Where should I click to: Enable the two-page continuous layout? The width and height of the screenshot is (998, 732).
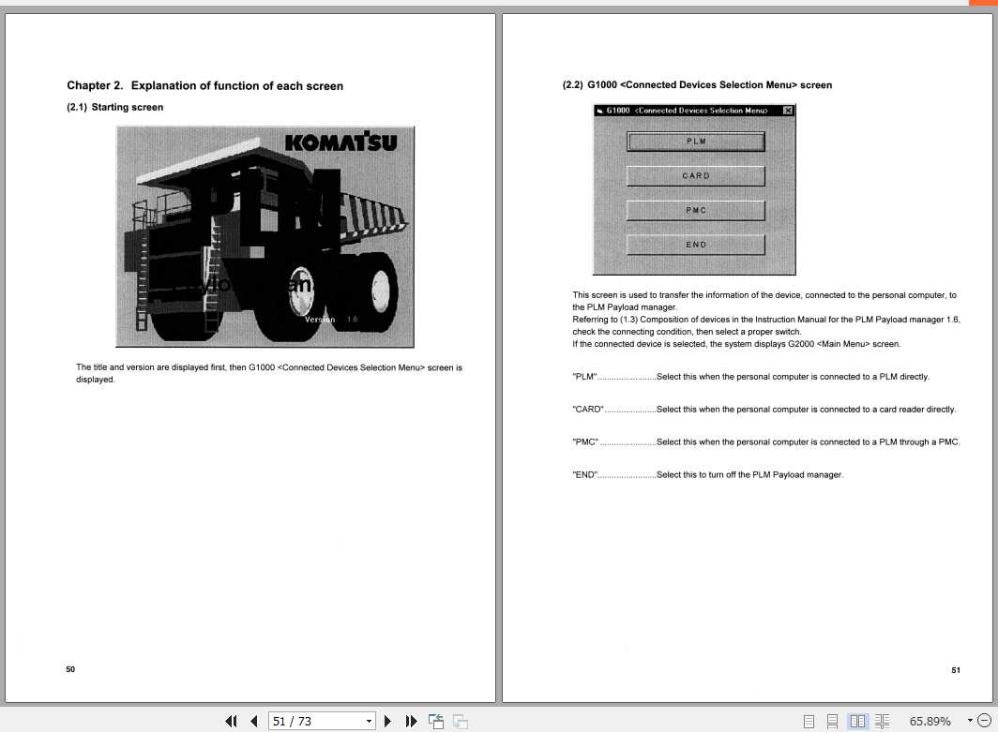(883, 721)
